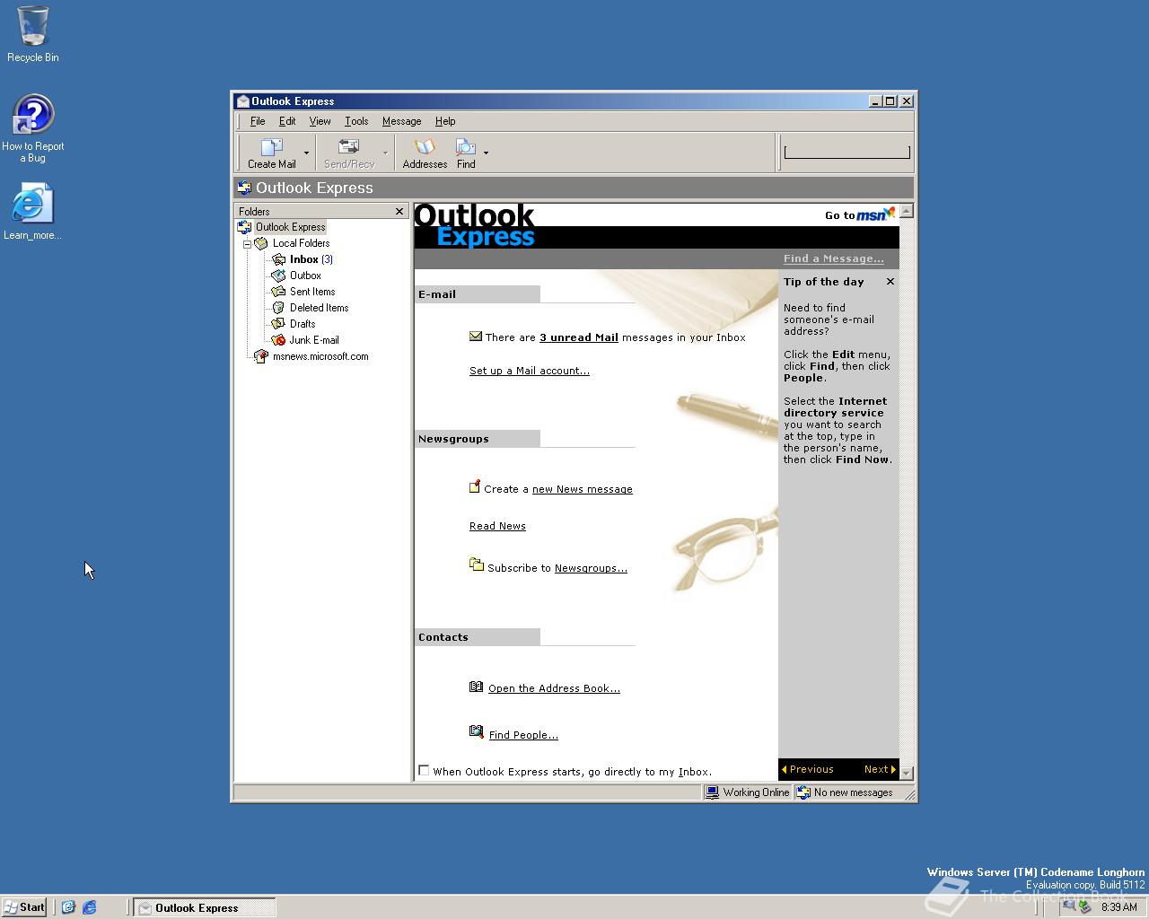The height and width of the screenshot is (919, 1149).
Task: Launch Internet Explorer from Quick Launch
Action: (89, 907)
